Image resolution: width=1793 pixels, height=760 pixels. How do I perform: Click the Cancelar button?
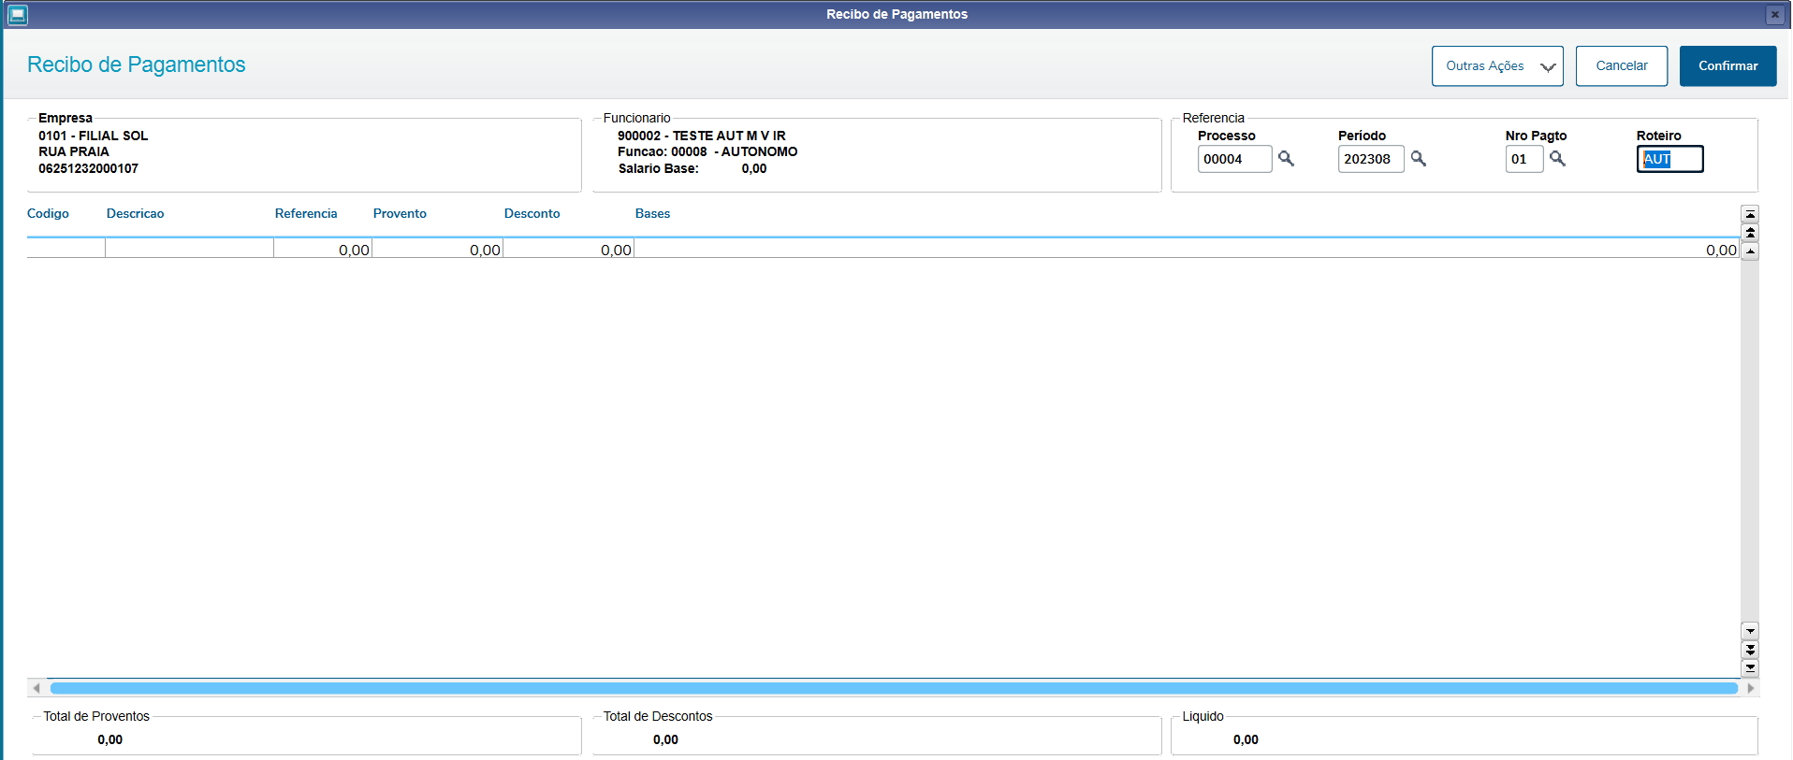(x=1622, y=66)
